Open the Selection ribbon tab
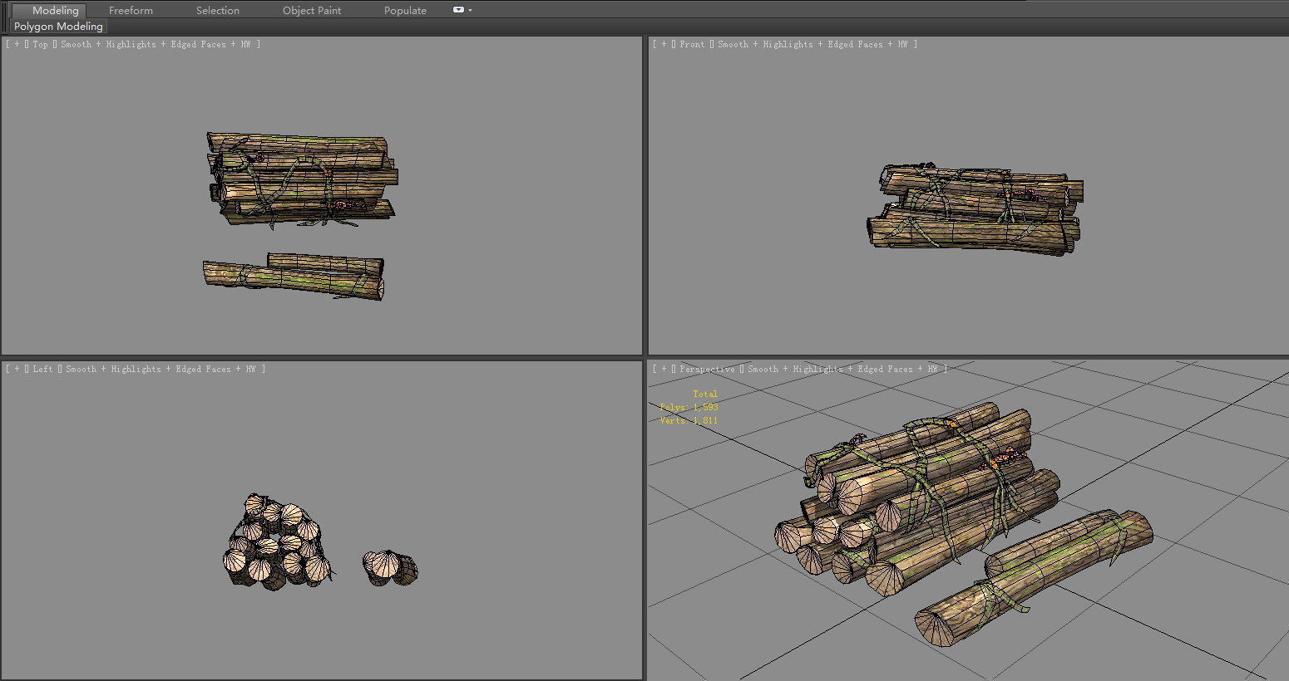Screen dimensions: 1289x681 pos(218,10)
